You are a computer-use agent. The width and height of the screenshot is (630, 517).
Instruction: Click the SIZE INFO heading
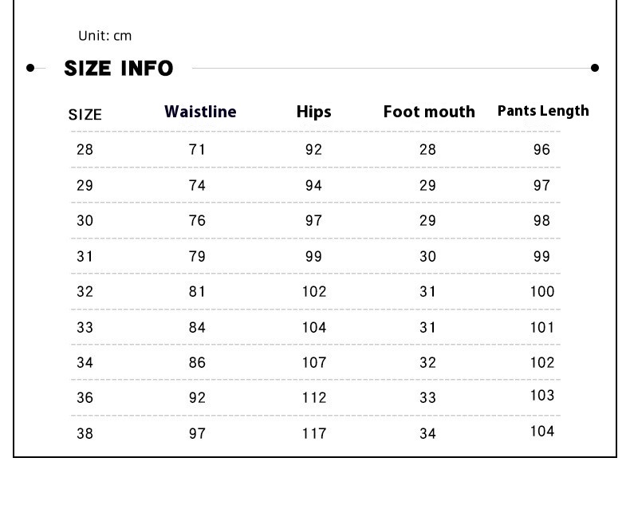(x=118, y=69)
